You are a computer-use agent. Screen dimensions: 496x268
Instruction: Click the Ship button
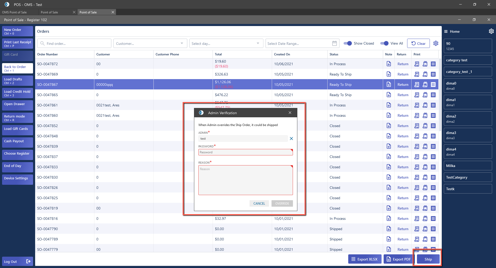tap(428, 259)
